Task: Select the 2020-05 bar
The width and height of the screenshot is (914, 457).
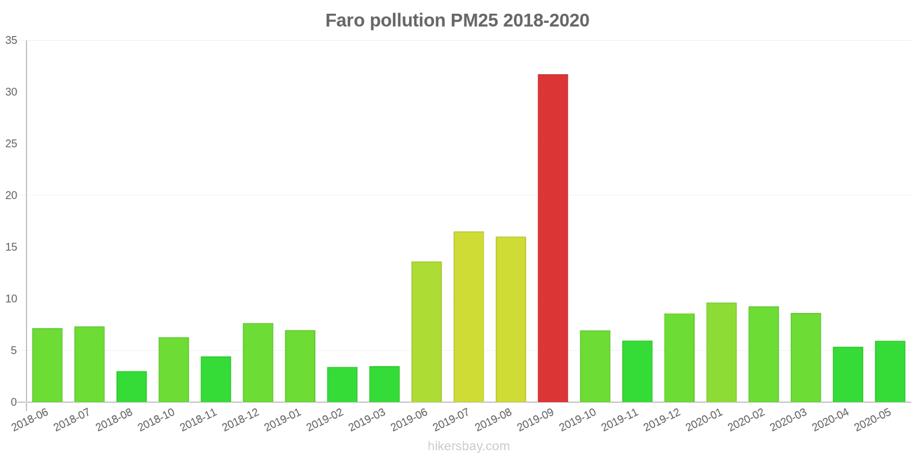Action: point(889,371)
